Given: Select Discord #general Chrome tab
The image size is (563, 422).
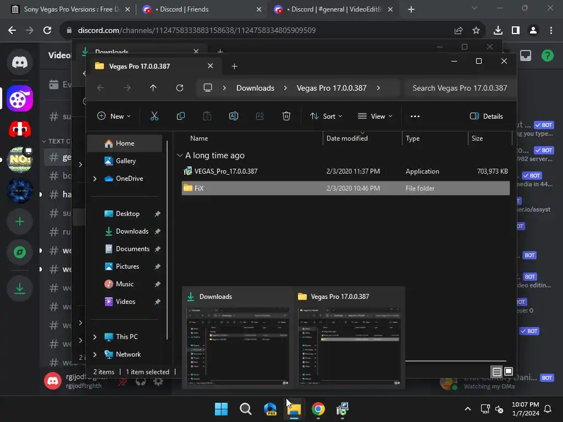Looking at the screenshot, I should coord(334,9).
